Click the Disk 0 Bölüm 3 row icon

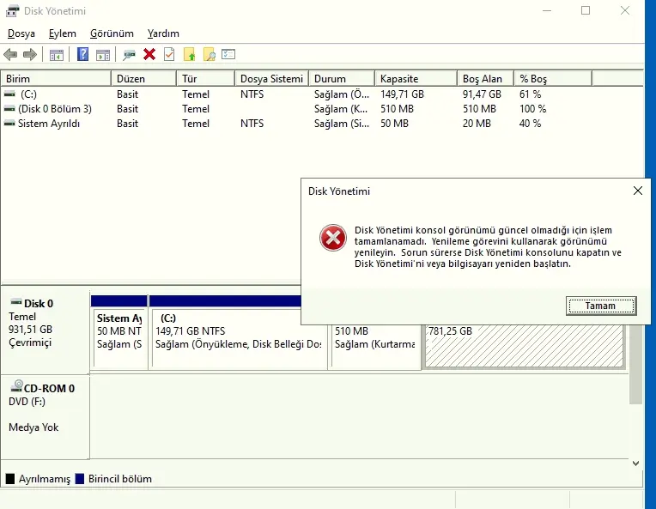[x=9, y=109]
